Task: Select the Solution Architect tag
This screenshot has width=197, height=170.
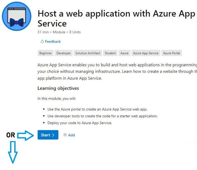Action: [x=88, y=53]
